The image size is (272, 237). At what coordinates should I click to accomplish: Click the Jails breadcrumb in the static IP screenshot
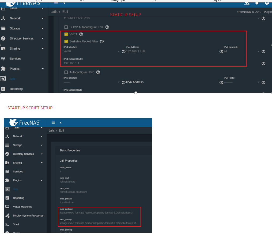point(54,12)
